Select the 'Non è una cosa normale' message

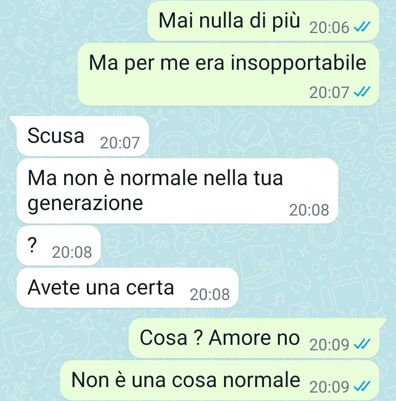point(220,380)
